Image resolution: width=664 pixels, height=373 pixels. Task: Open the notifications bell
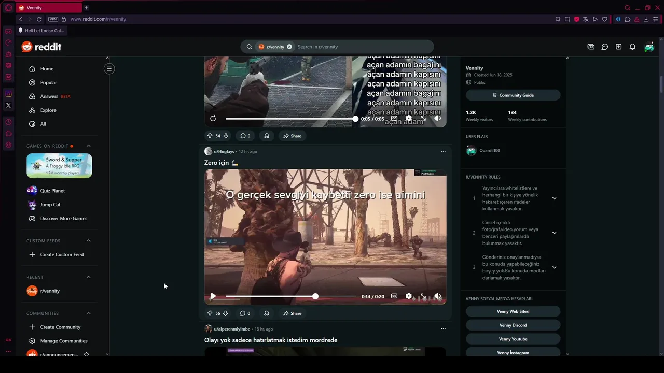[x=632, y=47]
